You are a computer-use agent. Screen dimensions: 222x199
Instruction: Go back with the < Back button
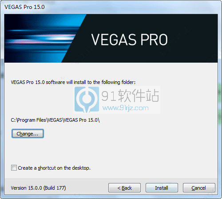click(x=124, y=188)
